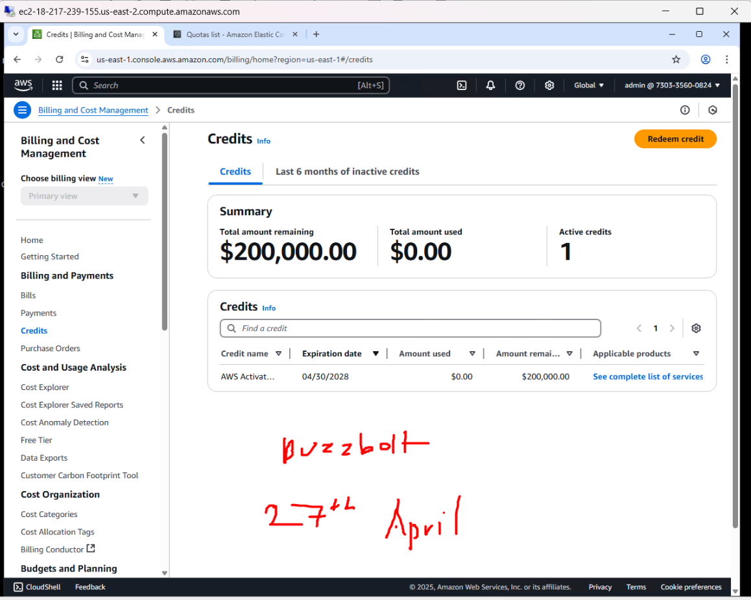Open AWS console settings gear

pos(549,85)
